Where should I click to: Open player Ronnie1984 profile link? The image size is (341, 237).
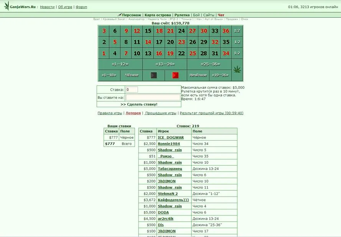[x=169, y=144]
